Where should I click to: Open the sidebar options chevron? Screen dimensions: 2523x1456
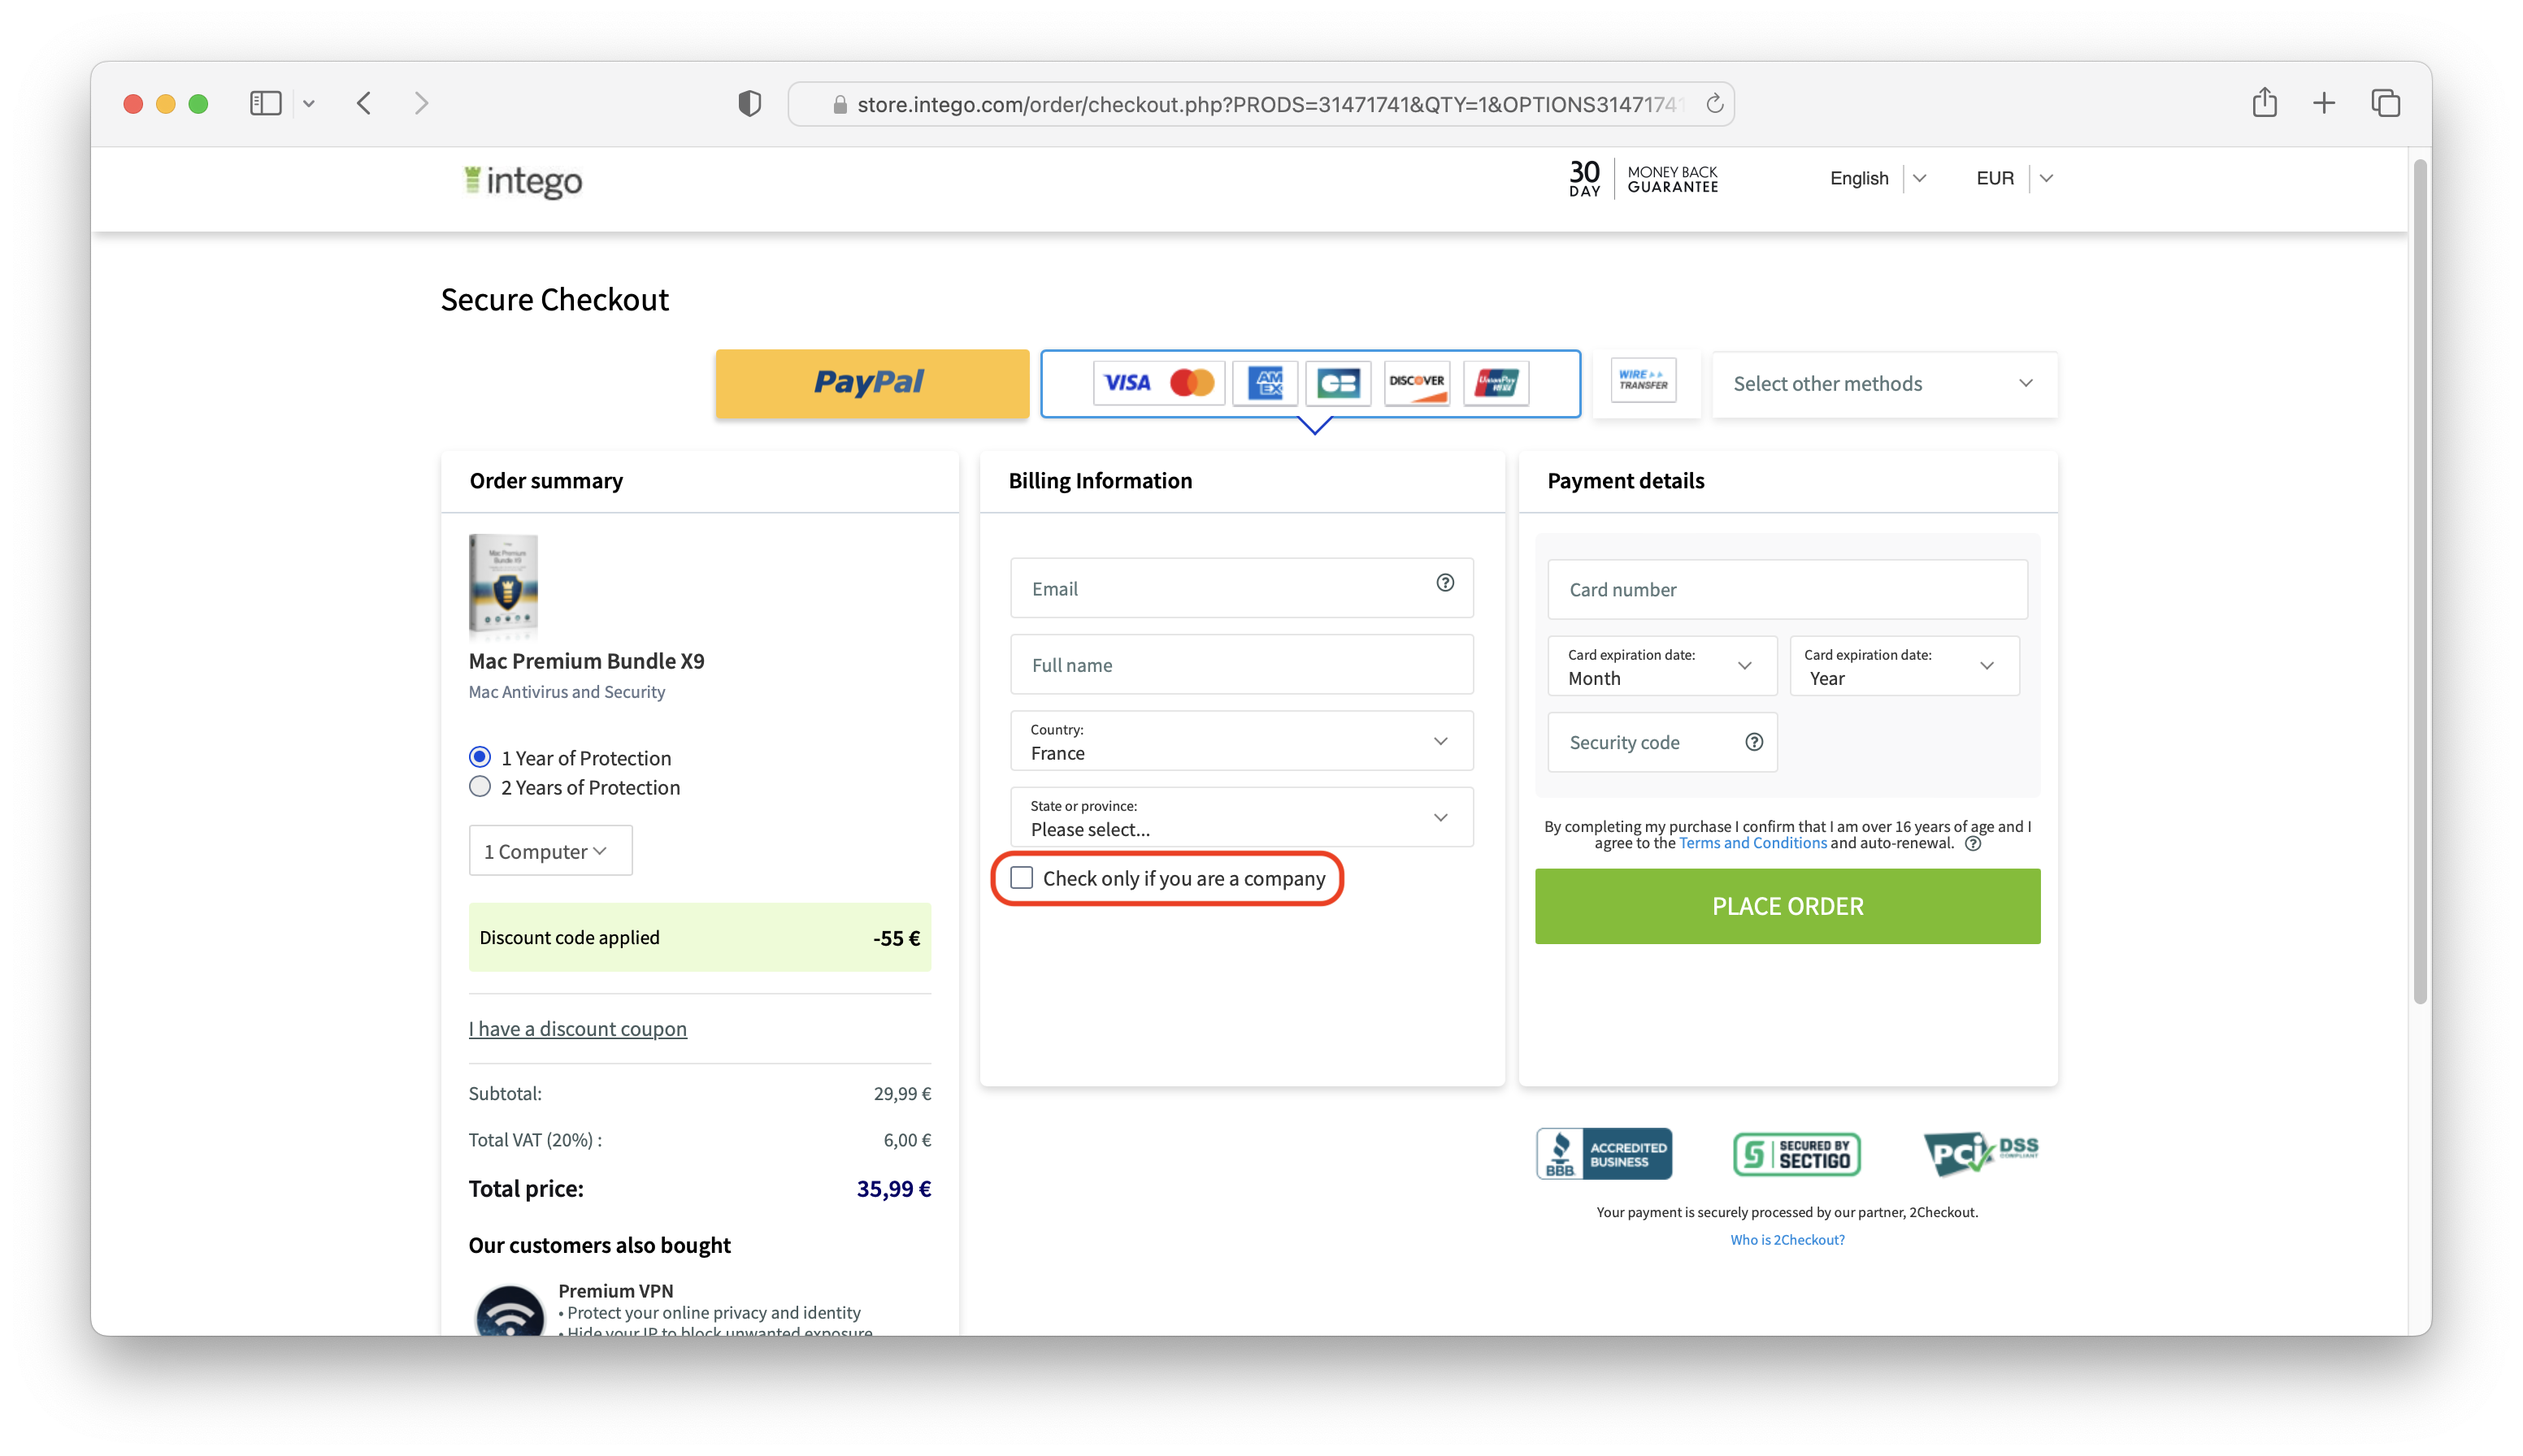coord(309,103)
